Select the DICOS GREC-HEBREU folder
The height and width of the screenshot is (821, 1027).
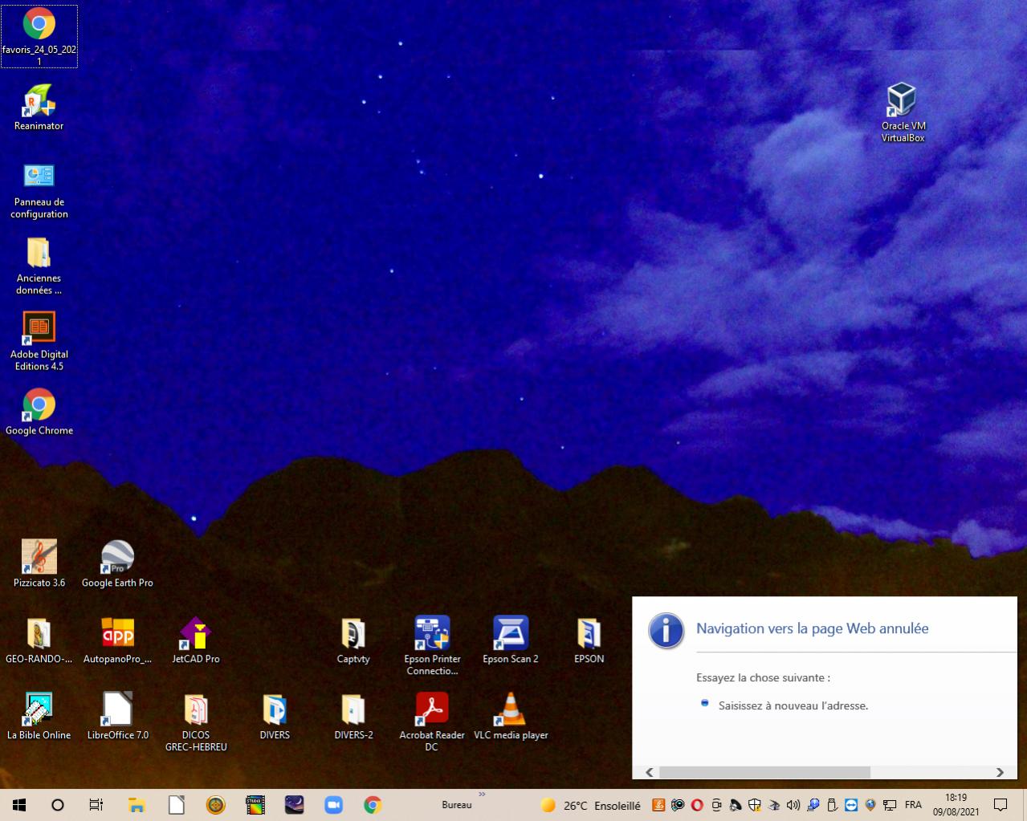[x=196, y=721]
